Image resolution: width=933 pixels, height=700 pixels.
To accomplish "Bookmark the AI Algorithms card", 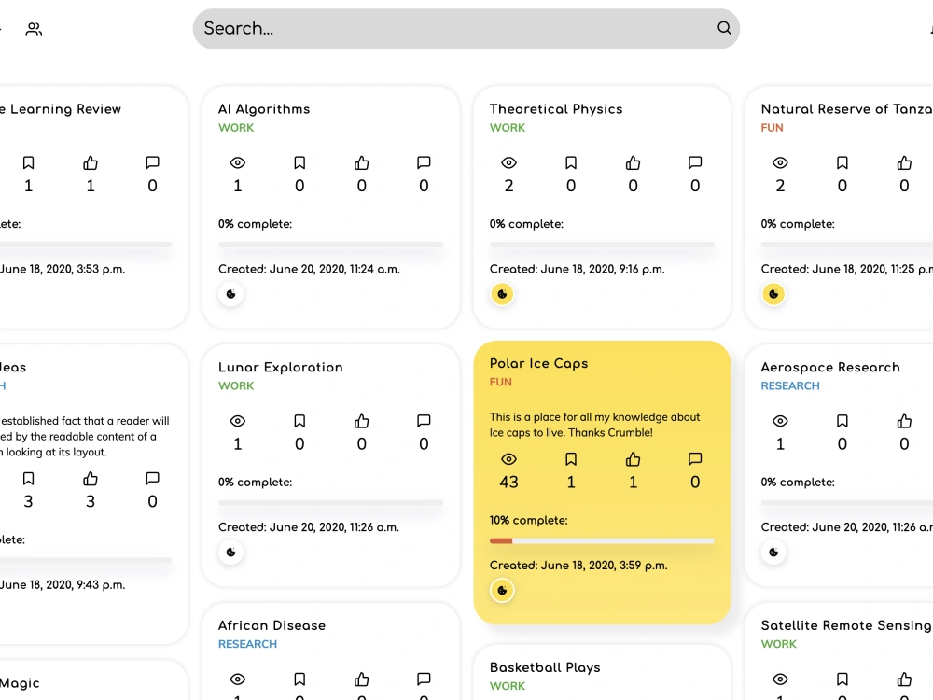I will (299, 162).
